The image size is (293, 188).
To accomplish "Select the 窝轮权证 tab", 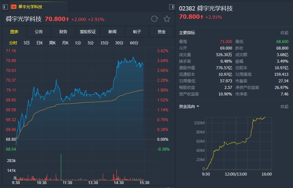I will click(88, 31).
